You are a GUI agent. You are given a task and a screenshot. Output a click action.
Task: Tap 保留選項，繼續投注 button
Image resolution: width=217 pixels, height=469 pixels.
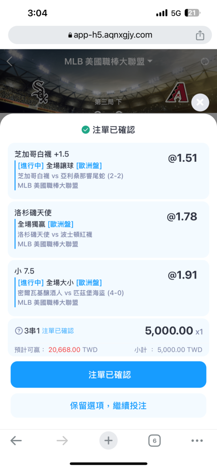[x=108, y=406]
